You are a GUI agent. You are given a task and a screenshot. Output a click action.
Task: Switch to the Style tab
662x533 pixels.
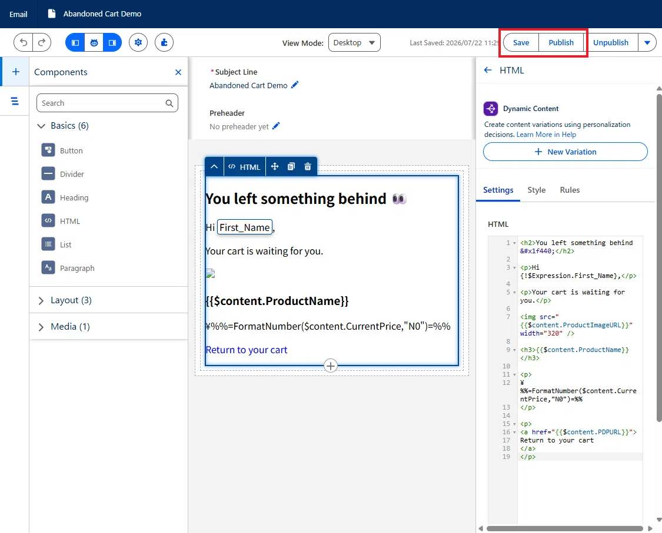coord(536,190)
